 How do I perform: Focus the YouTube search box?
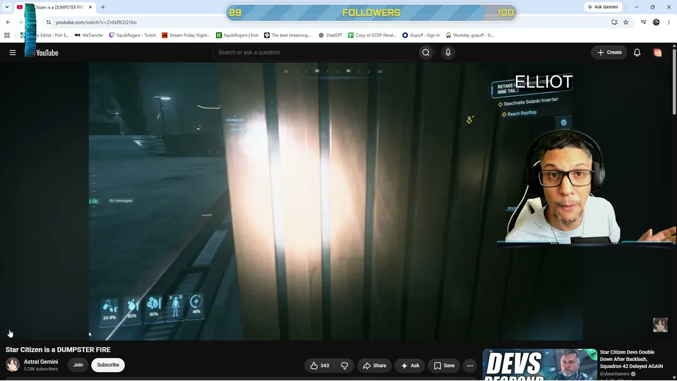[315, 52]
